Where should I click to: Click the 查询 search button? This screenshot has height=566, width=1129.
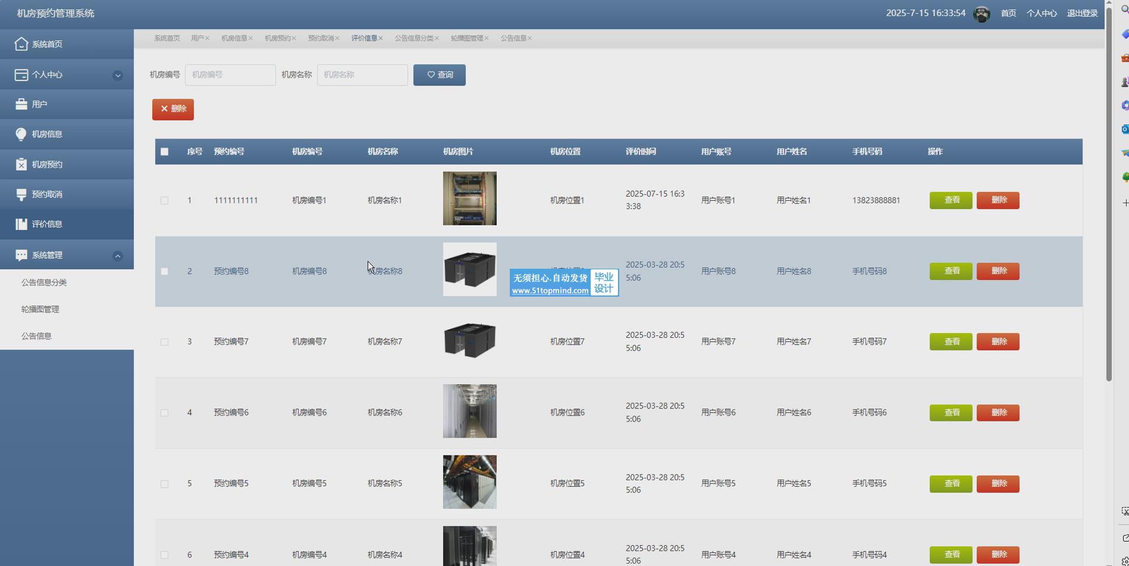pos(440,75)
